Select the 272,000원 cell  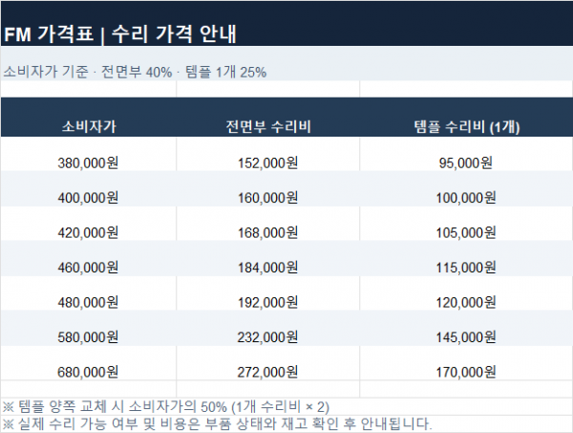click(267, 363)
